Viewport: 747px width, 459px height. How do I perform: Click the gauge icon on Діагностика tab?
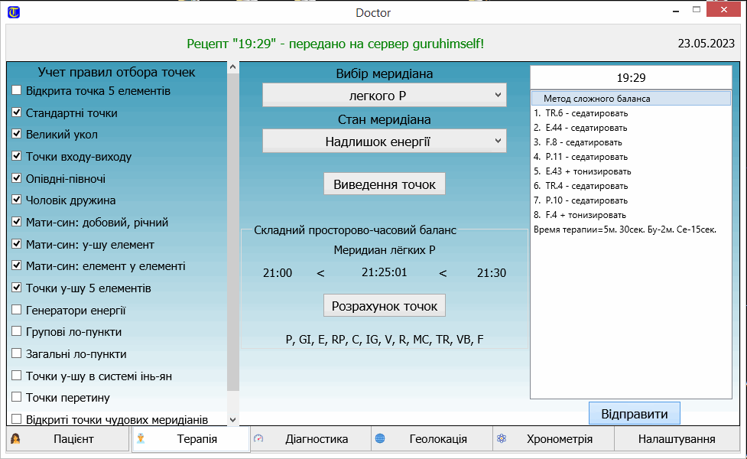pyautogui.click(x=258, y=439)
